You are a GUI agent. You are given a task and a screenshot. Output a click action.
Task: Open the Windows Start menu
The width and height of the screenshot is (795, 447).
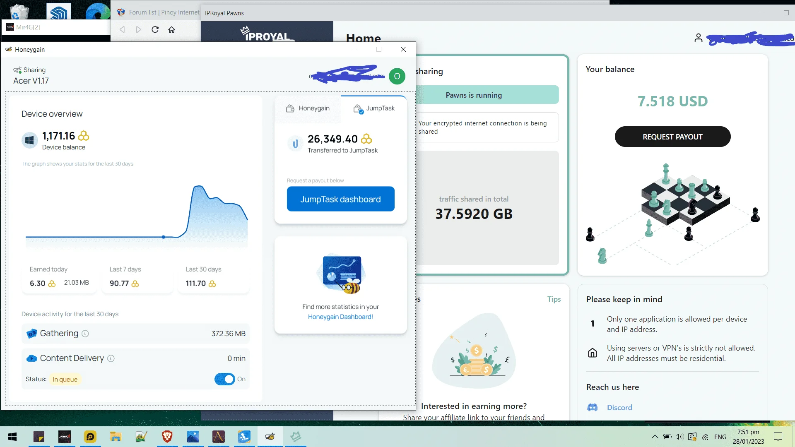pos(12,437)
